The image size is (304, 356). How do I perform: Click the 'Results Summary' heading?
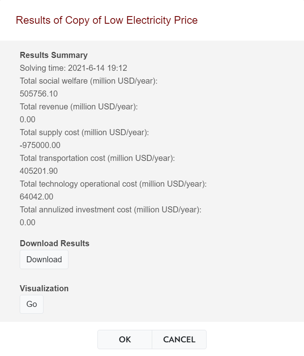point(54,55)
